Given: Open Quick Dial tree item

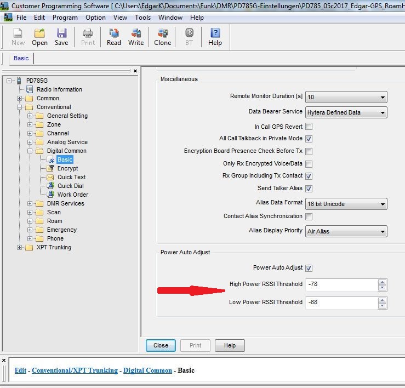Looking at the screenshot, I should [71, 186].
